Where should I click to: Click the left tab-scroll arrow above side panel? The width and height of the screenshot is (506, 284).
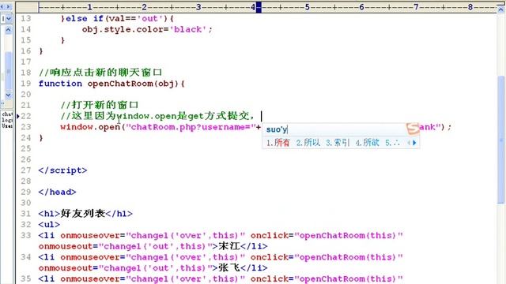coord(2,6)
